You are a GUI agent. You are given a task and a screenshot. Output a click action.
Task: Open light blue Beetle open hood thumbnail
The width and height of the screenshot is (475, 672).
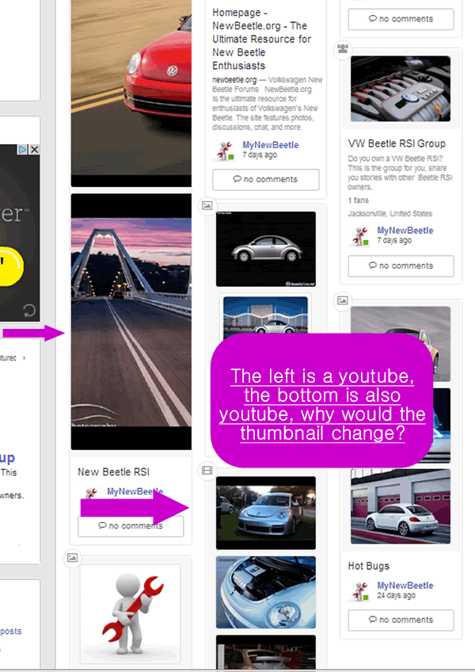click(265, 592)
